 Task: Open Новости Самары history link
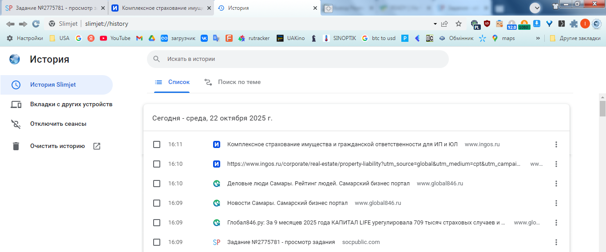tap(287, 203)
